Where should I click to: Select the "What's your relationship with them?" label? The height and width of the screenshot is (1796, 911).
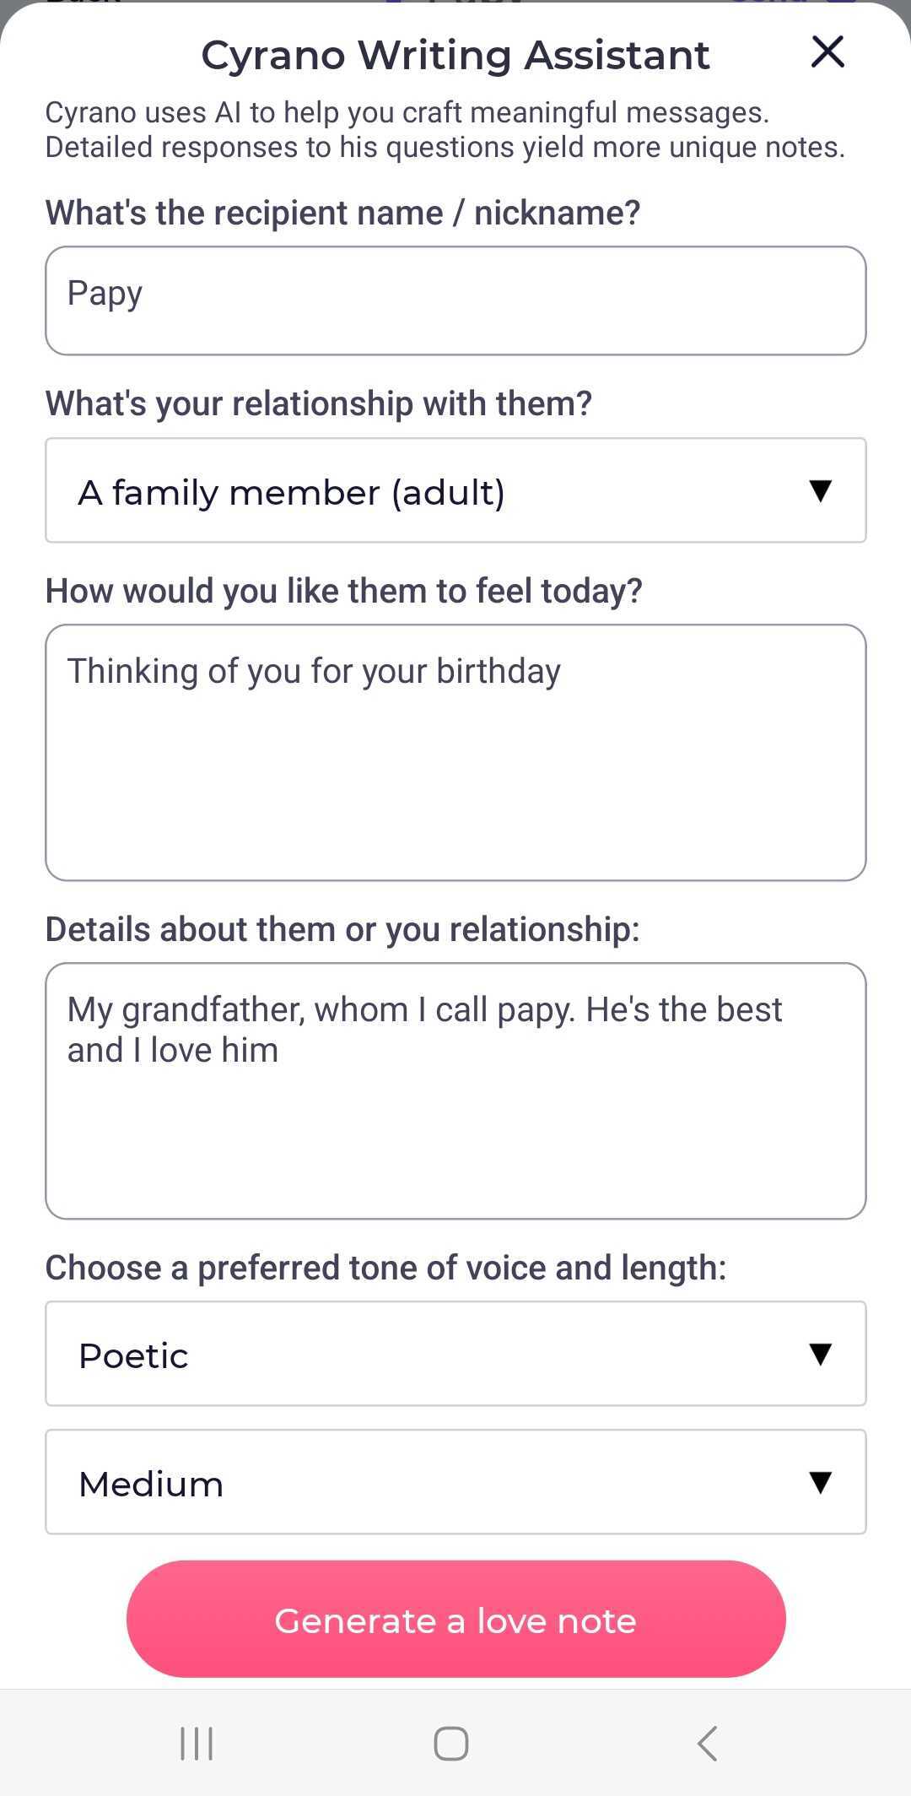pyautogui.click(x=319, y=403)
